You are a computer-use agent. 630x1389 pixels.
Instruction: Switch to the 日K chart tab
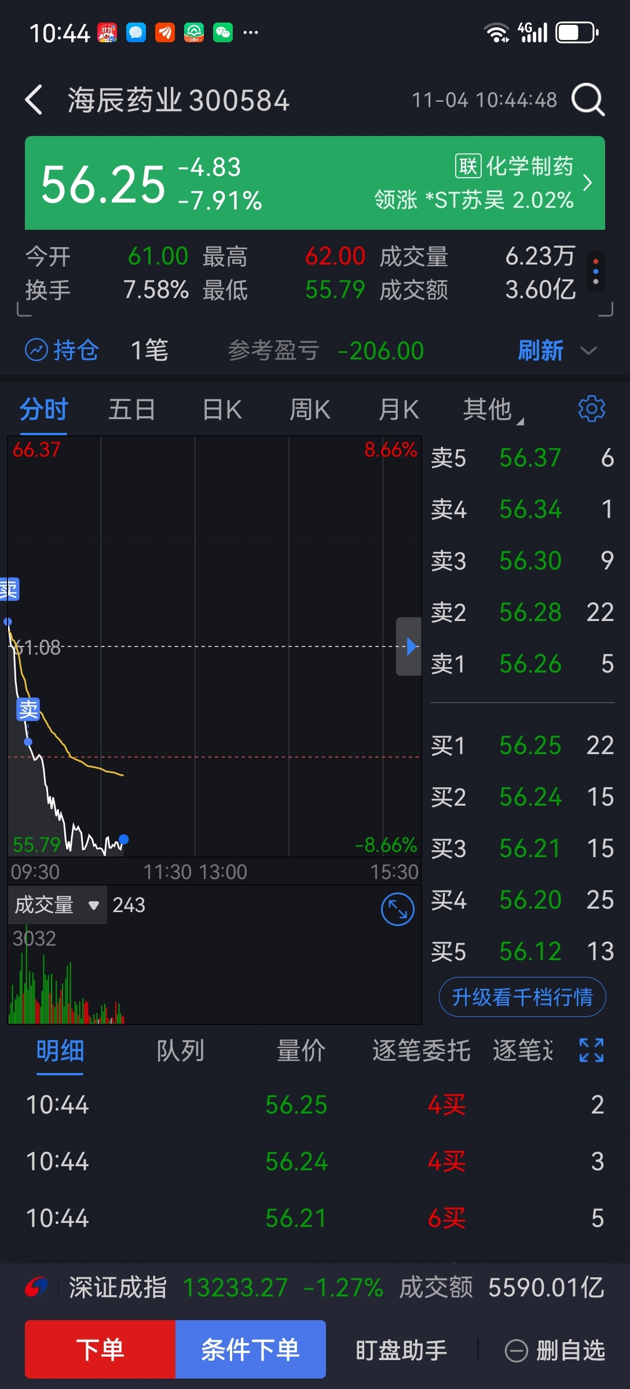(222, 409)
